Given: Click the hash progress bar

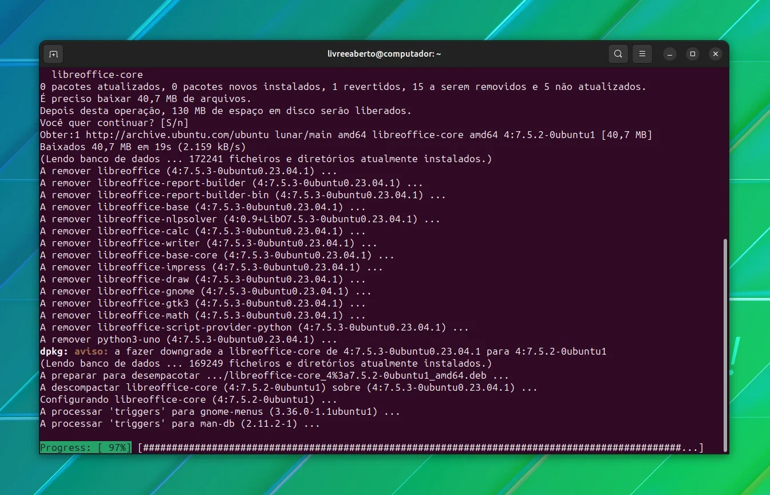Looking at the screenshot, I should pos(421,447).
